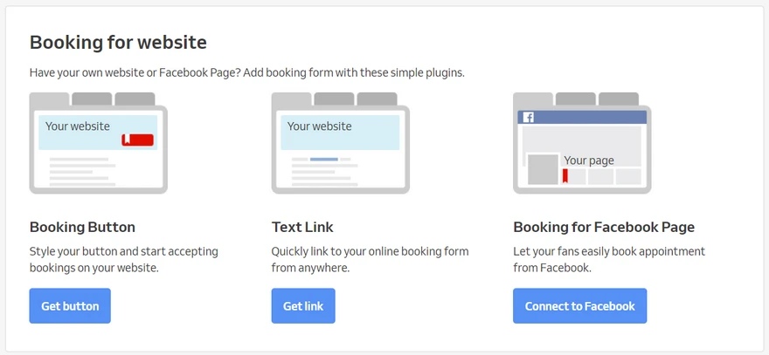
Task: Click "Style your button and start accepting" description
Action: (x=124, y=251)
